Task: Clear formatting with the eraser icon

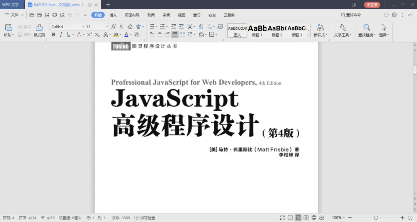Action: [x=130, y=27]
